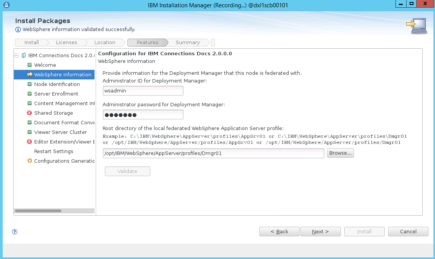Screen dimensions: 435x259
Task: Click the Administrator password field
Action: click(143, 114)
